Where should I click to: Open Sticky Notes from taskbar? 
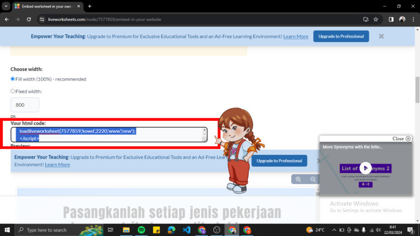(x=156, y=230)
